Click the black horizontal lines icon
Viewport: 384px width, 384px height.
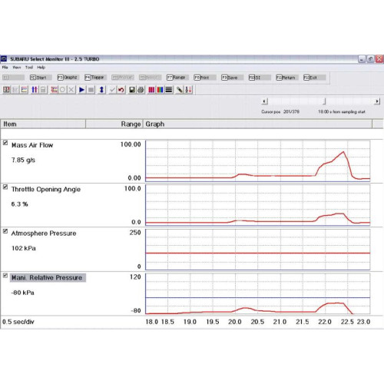[x=169, y=90]
